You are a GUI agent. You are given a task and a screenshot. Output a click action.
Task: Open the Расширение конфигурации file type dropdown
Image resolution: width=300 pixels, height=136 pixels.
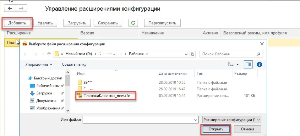[x=232, y=120]
